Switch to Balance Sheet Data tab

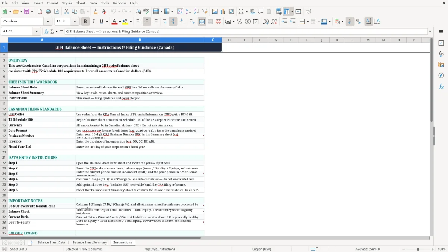pos(51,242)
